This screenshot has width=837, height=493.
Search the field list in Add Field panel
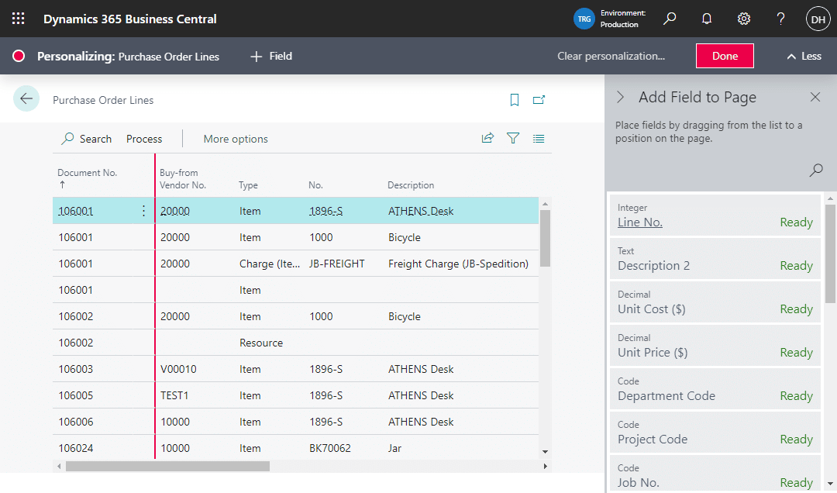click(x=816, y=170)
